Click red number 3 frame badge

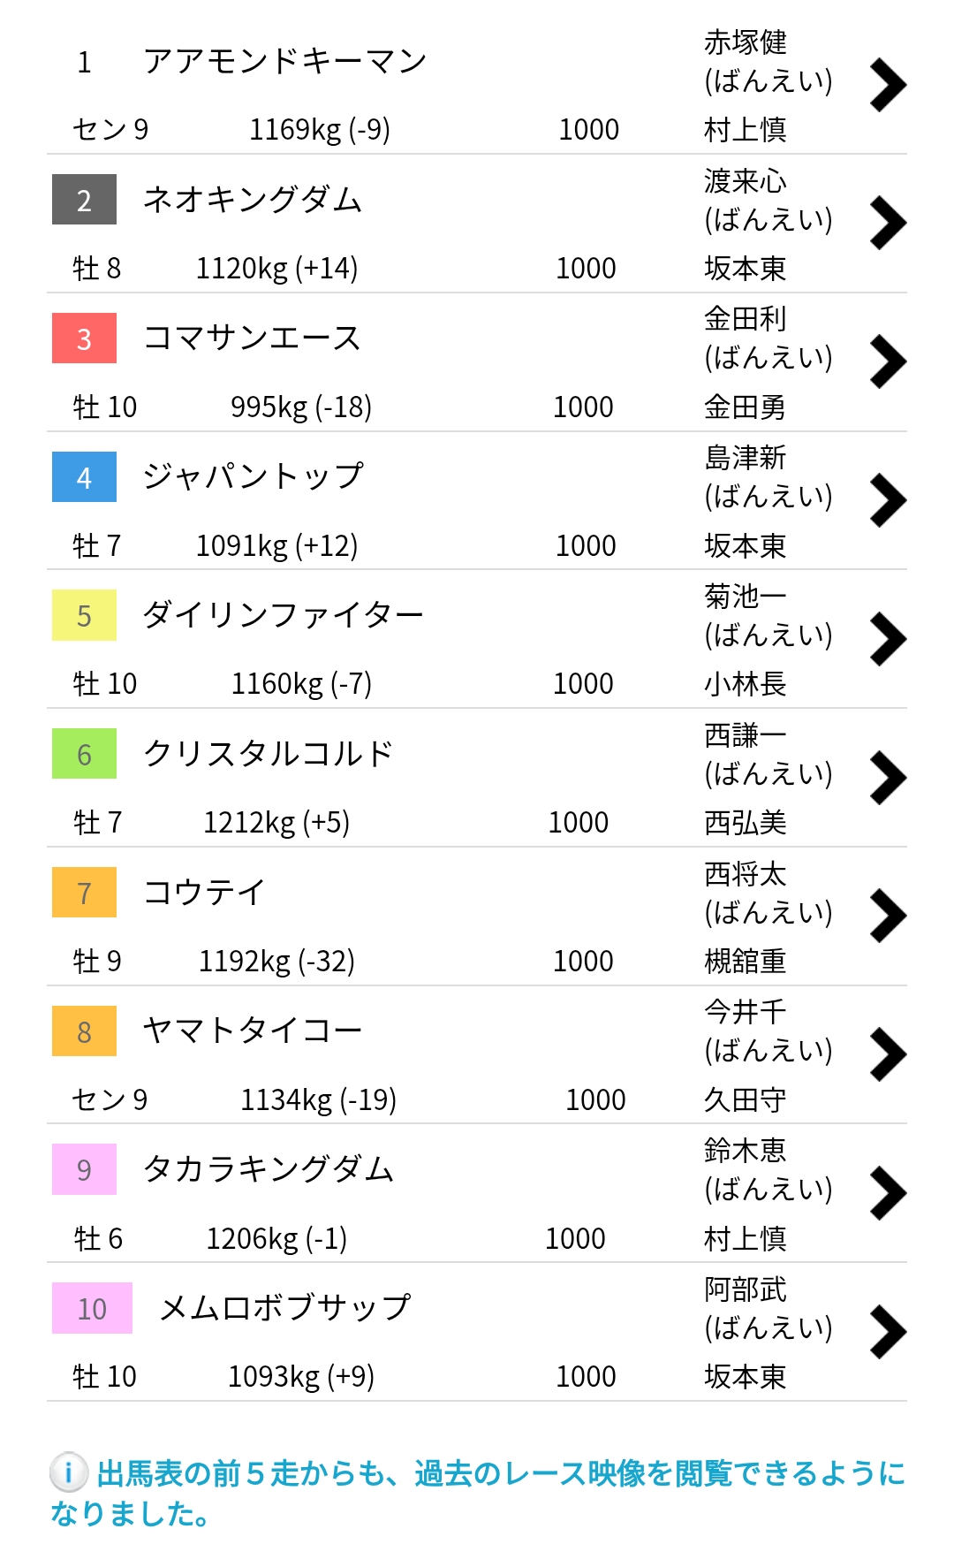click(84, 338)
